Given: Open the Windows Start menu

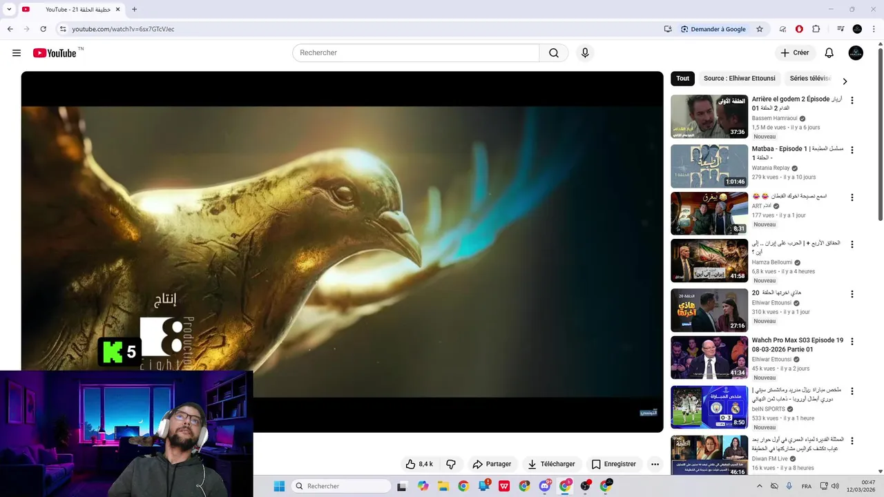Looking at the screenshot, I should click(279, 486).
